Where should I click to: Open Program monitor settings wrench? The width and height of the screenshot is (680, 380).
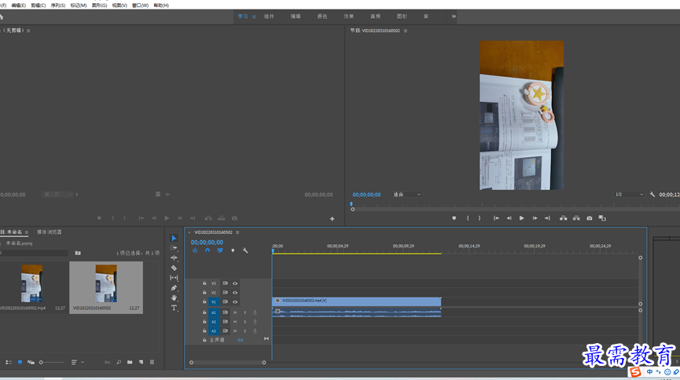coord(652,195)
